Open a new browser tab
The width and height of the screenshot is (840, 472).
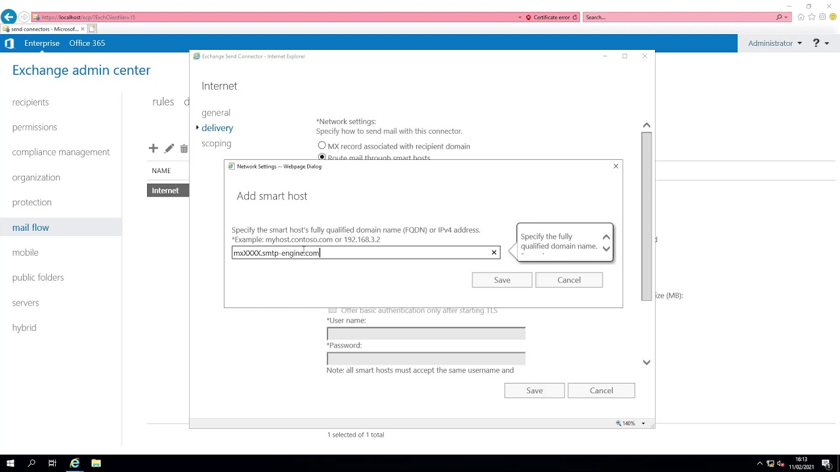tap(93, 29)
